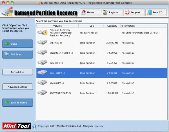Click the Open button
Viewport: 169px width, 132px height.
click(17, 44)
